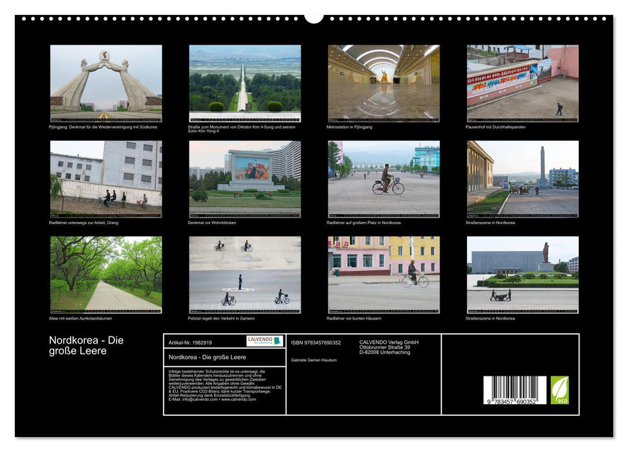Select the title Nordkorea - Die große Leere
The width and height of the screenshot is (628, 452).
tap(84, 344)
